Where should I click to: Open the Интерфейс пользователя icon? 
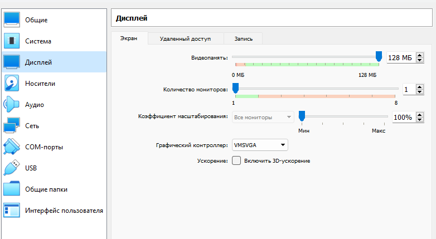pyautogui.click(x=12, y=210)
